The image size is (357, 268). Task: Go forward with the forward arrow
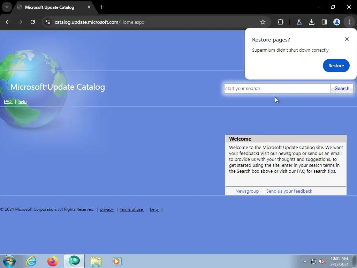click(20, 22)
